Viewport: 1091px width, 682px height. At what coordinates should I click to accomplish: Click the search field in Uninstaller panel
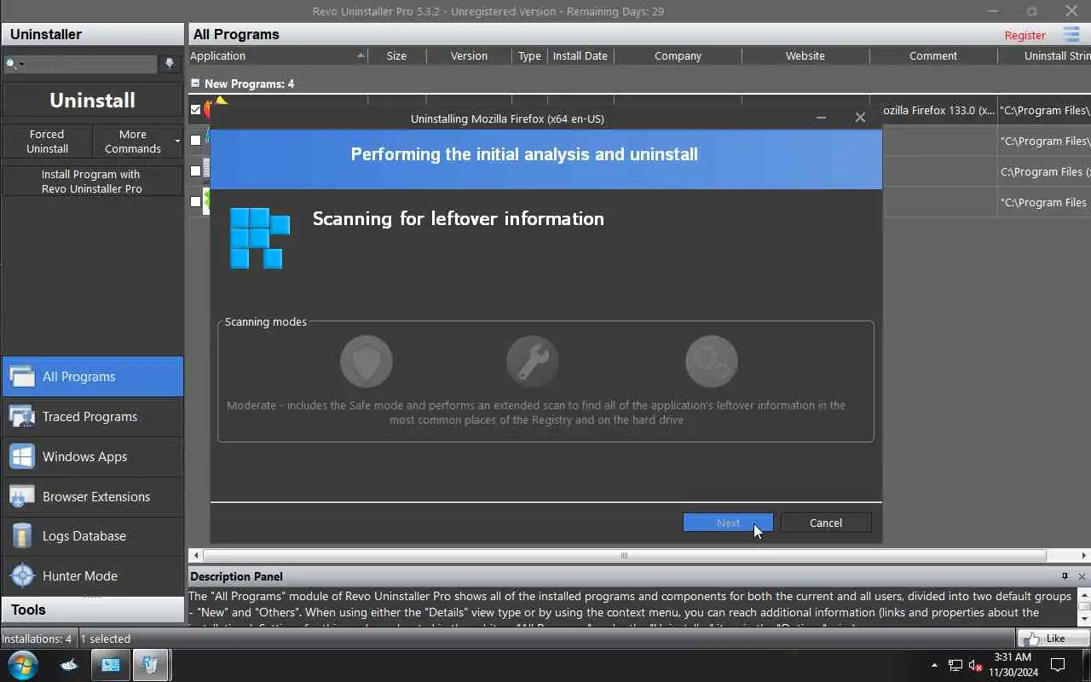pos(92,64)
